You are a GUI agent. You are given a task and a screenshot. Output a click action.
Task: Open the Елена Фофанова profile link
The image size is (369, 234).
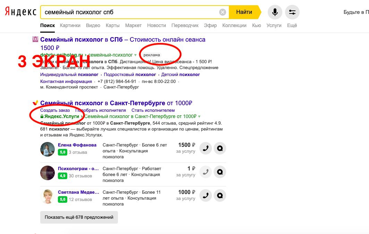[77, 145]
